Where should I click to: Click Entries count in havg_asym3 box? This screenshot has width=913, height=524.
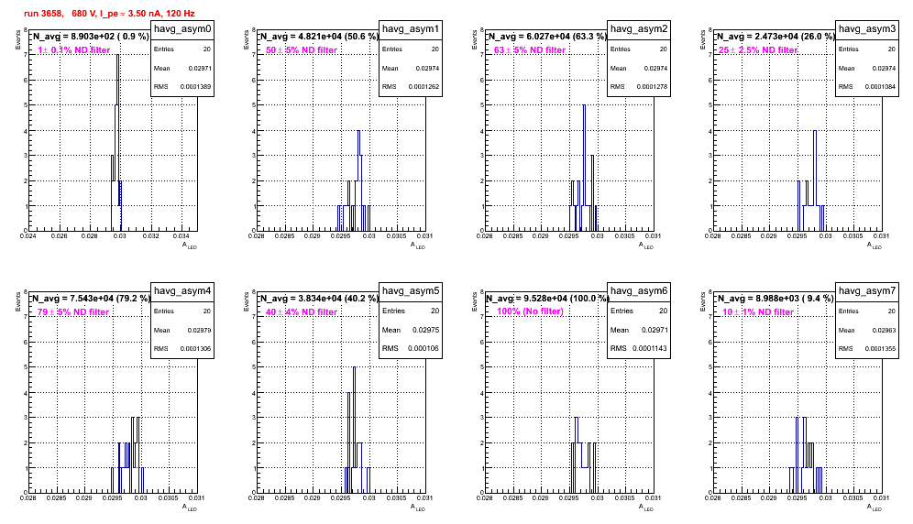892,49
